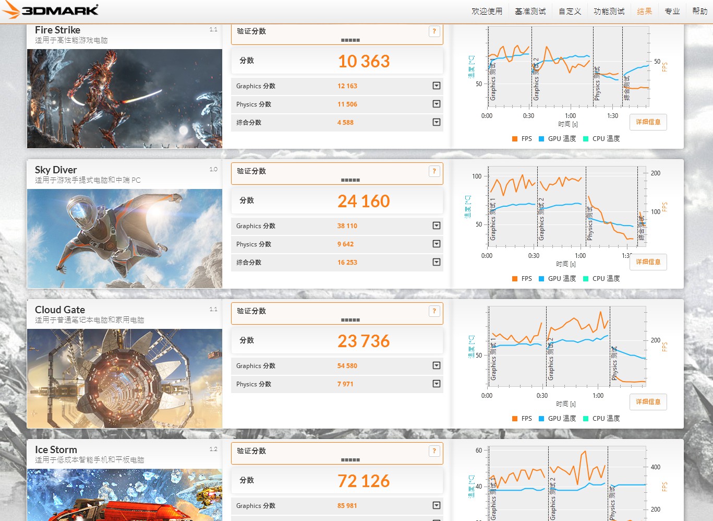This screenshot has height=521, width=713.
Task: Open the Sky Diver 验证分数 help question mark
Action: [434, 171]
